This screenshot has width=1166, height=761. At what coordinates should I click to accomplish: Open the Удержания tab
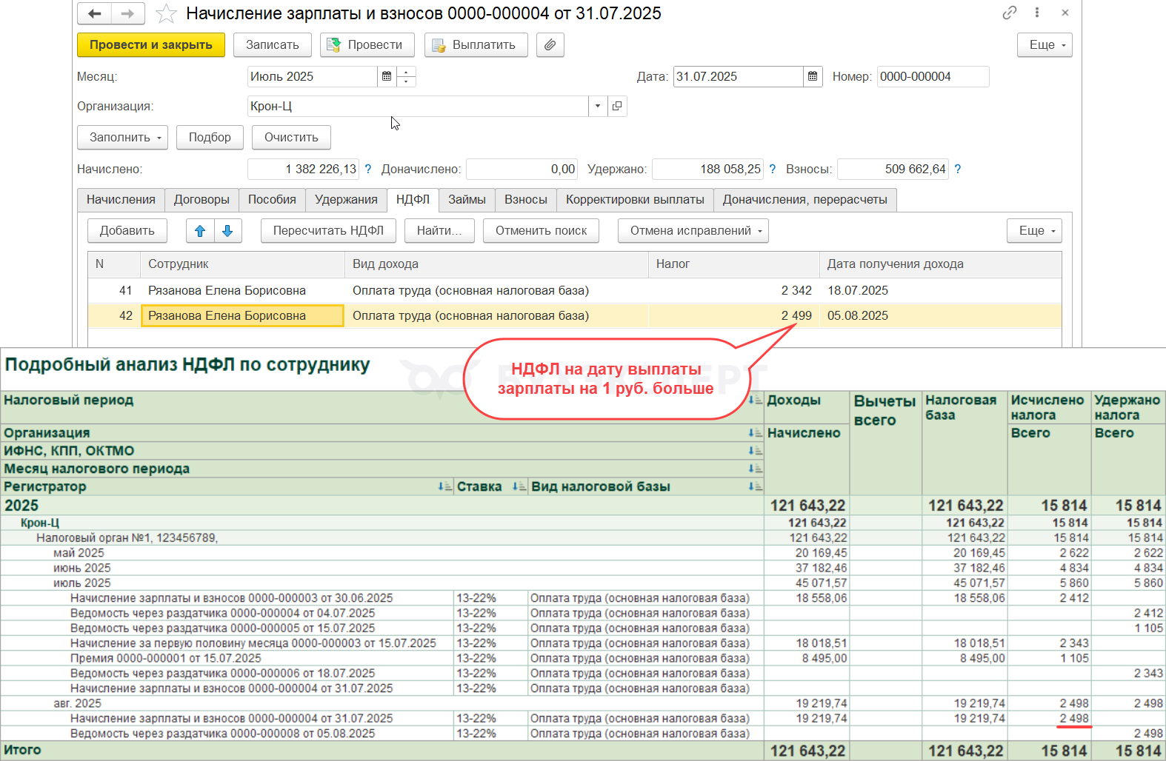click(346, 200)
